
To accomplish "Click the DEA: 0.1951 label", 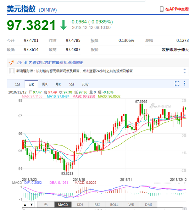I will pyautogui.click(x=59, y=183).
